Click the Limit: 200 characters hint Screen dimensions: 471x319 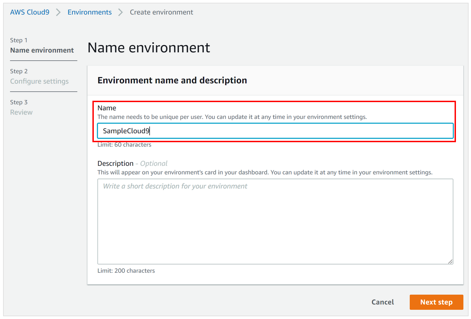tap(126, 271)
